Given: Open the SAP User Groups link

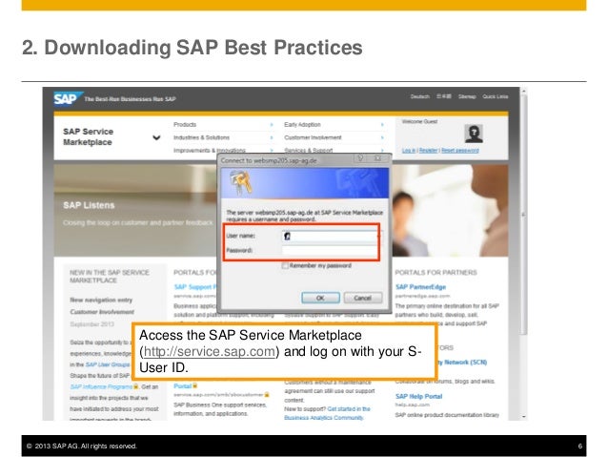Looking at the screenshot, I should click(x=108, y=364).
